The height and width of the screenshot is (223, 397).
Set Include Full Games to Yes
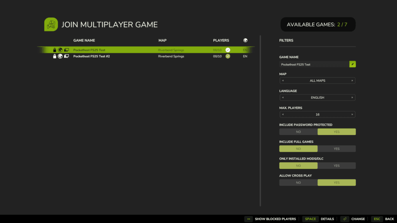[x=336, y=149]
